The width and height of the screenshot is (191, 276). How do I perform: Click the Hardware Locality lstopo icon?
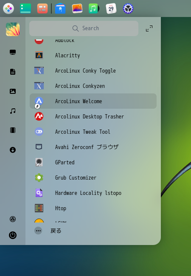click(x=39, y=193)
